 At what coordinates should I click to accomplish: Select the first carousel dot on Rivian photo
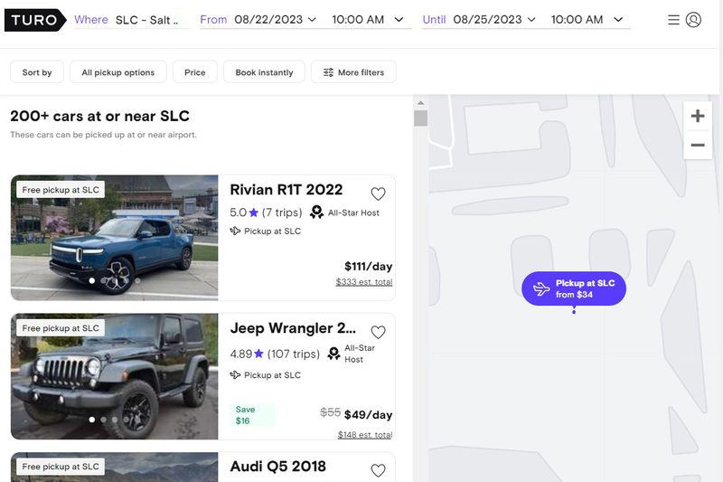click(x=92, y=280)
